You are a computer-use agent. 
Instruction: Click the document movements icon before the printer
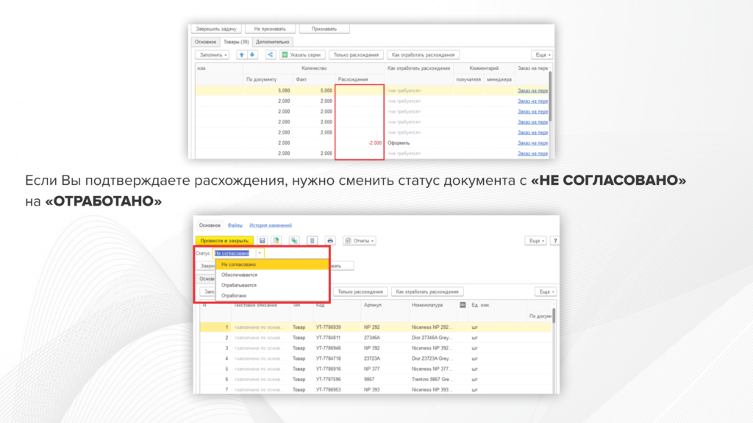(x=312, y=241)
